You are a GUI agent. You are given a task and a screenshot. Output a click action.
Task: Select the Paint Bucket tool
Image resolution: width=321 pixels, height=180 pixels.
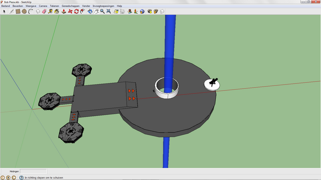[57, 11]
